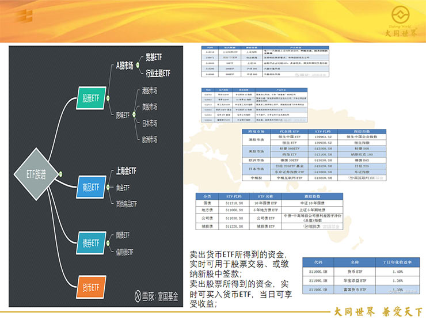Viewport: 426px width, 320px height.
Task: Select the orange 货币ETF node
Action: click(x=90, y=286)
